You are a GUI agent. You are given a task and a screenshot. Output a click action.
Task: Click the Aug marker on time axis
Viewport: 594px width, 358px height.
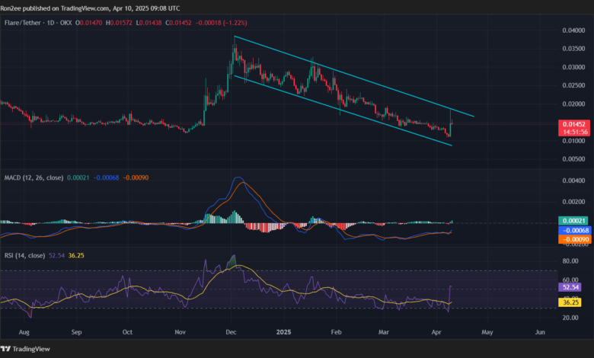click(26, 333)
